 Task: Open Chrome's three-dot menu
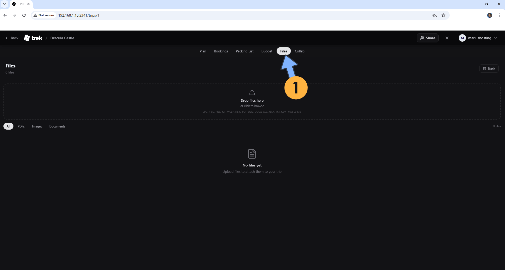point(499,15)
